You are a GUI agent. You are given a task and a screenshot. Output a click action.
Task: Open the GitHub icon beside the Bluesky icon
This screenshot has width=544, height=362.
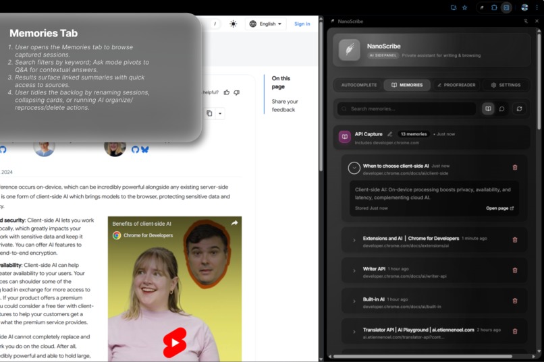135,150
